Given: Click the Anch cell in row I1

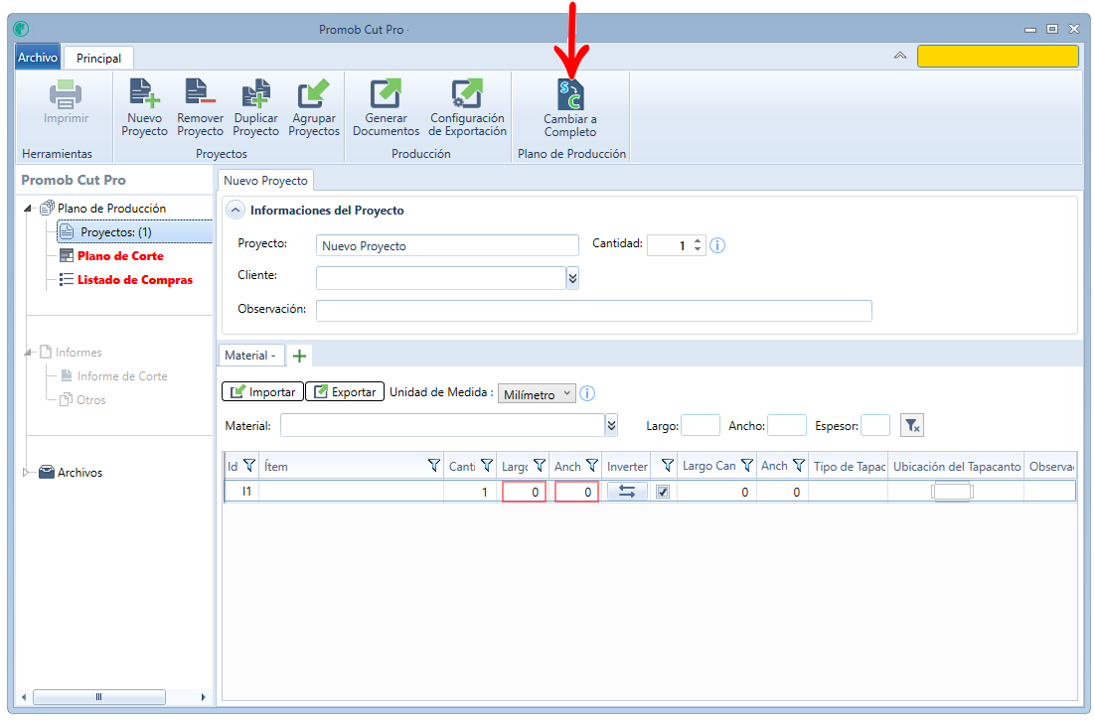Looking at the screenshot, I should (x=576, y=492).
